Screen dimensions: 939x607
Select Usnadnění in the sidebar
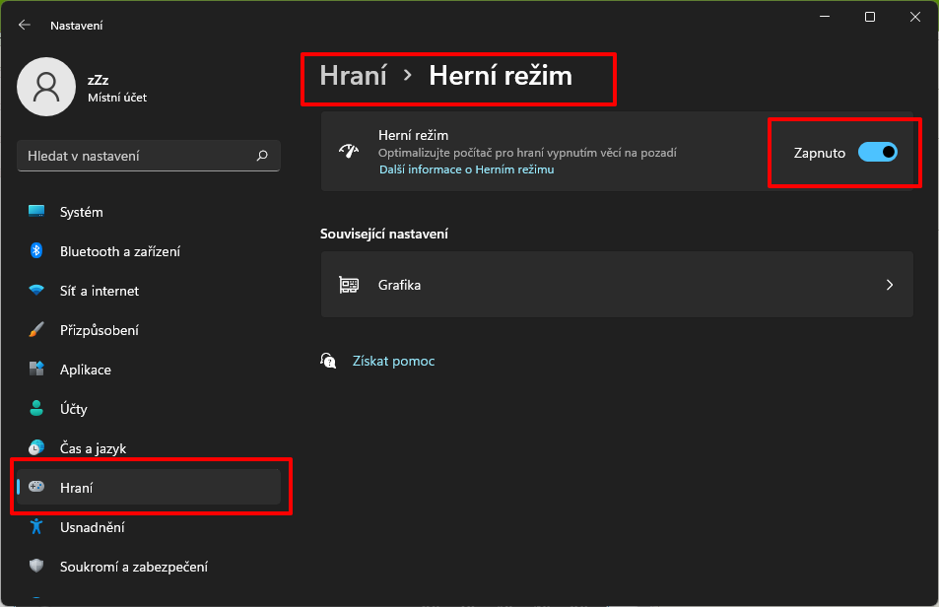click(92, 527)
